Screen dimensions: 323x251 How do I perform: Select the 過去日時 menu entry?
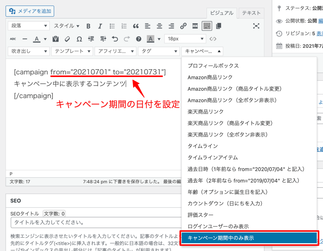(x=249, y=169)
